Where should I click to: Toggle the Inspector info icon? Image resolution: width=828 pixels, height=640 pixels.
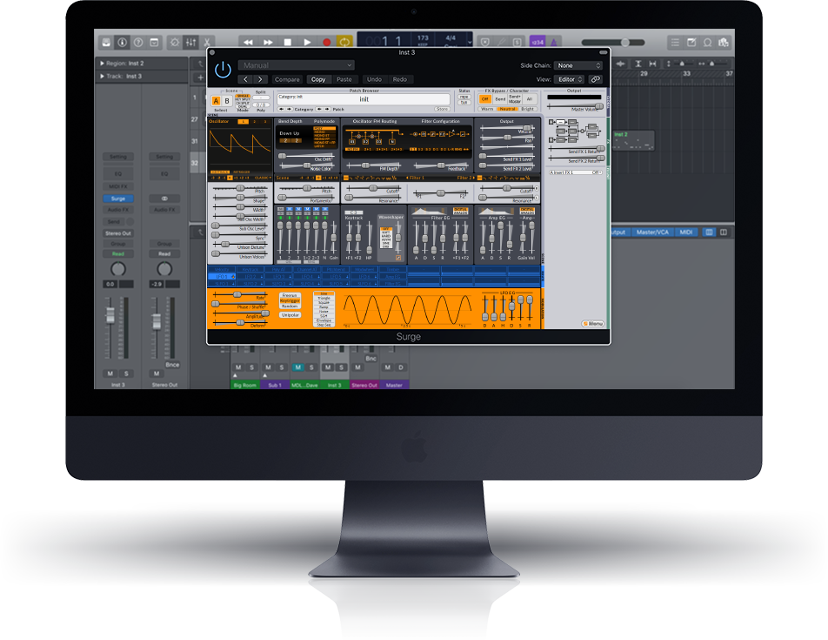(122, 42)
